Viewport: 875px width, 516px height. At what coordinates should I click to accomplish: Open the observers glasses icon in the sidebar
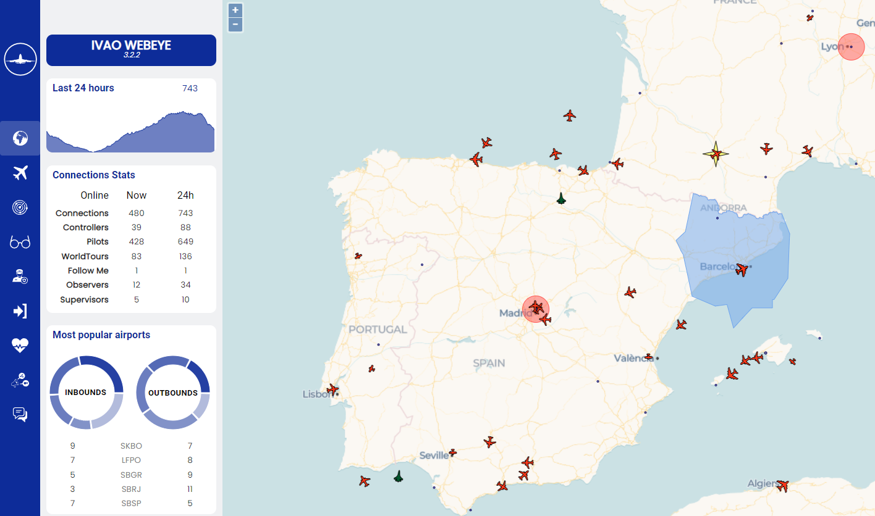(x=20, y=242)
